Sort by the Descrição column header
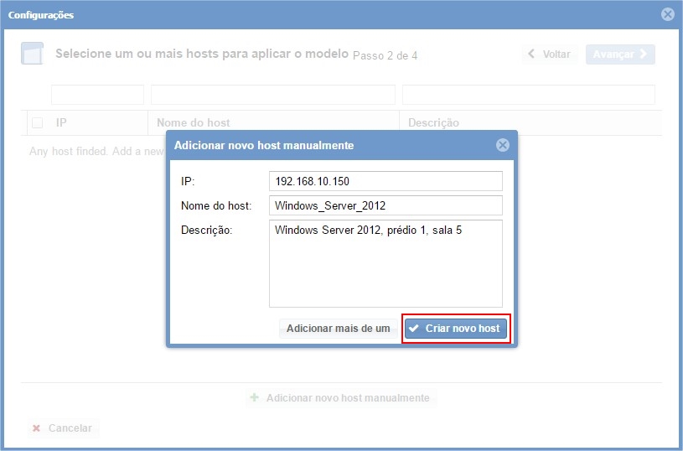This screenshot has width=683, height=451. tap(433, 123)
